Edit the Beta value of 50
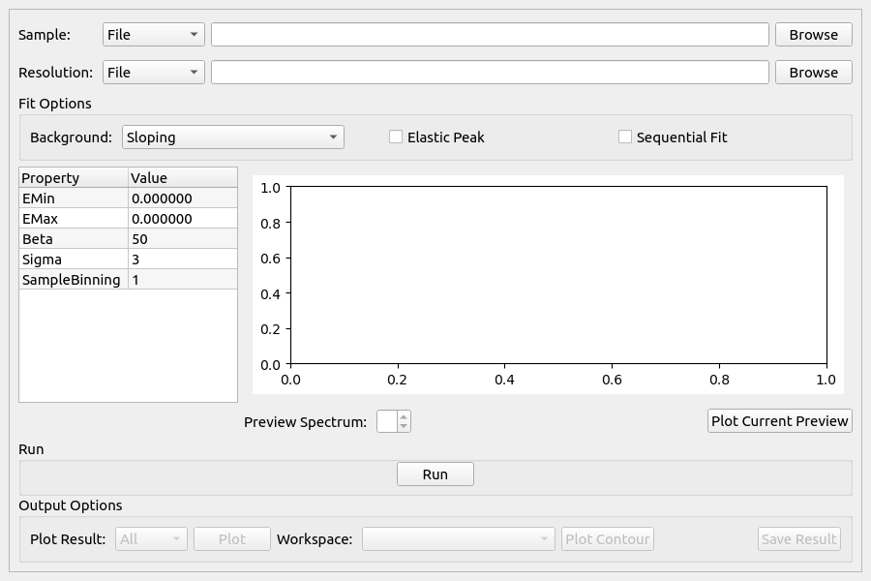The height and width of the screenshot is (581, 871). 182,239
